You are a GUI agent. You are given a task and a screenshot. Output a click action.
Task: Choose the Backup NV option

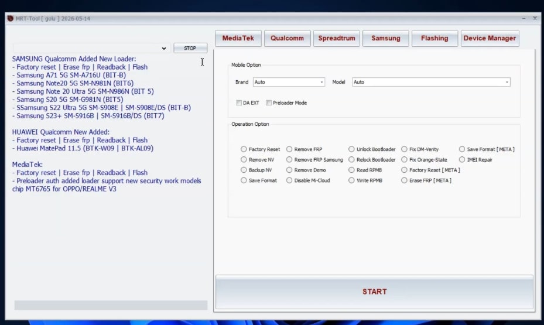pos(244,170)
